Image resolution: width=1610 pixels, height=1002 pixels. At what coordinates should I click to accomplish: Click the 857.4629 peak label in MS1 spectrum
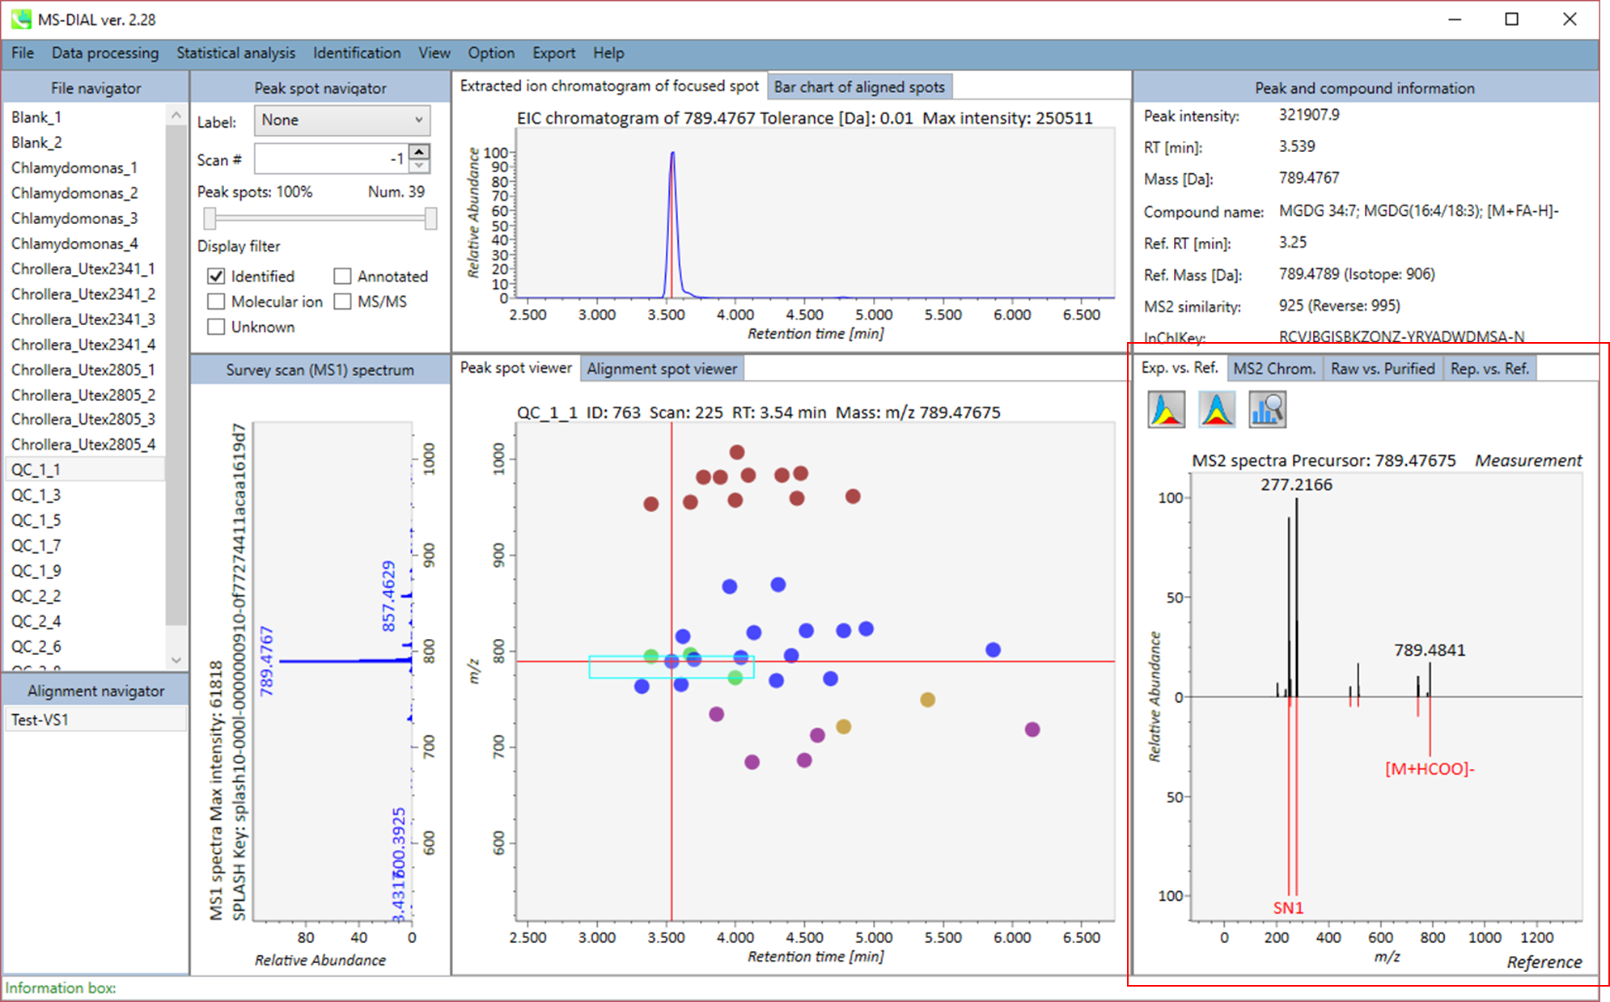(x=388, y=597)
